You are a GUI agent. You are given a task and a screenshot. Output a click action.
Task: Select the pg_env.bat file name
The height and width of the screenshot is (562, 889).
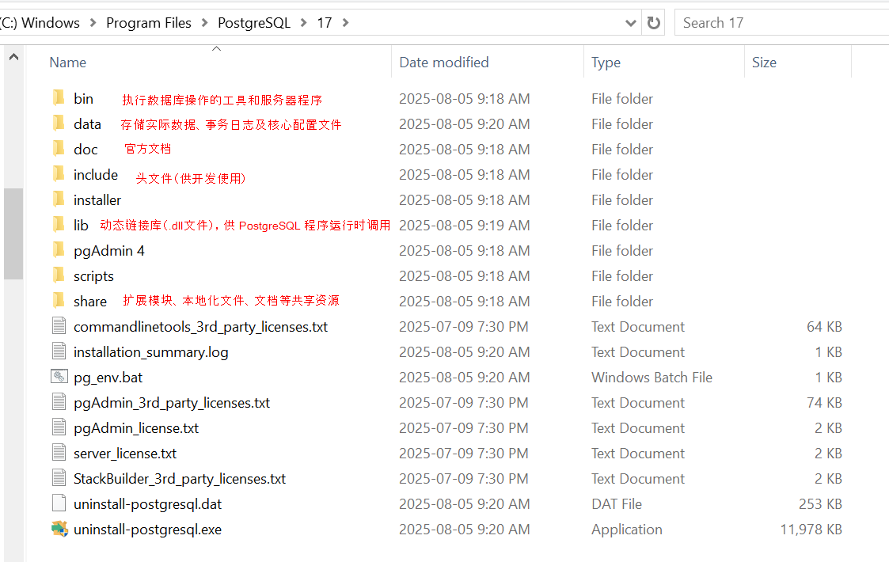[x=108, y=378]
